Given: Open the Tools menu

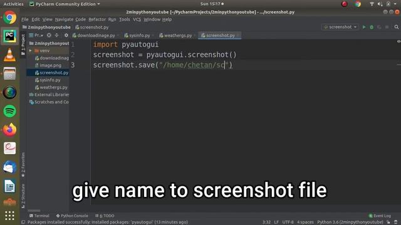Looking at the screenshot, I should (125, 19).
